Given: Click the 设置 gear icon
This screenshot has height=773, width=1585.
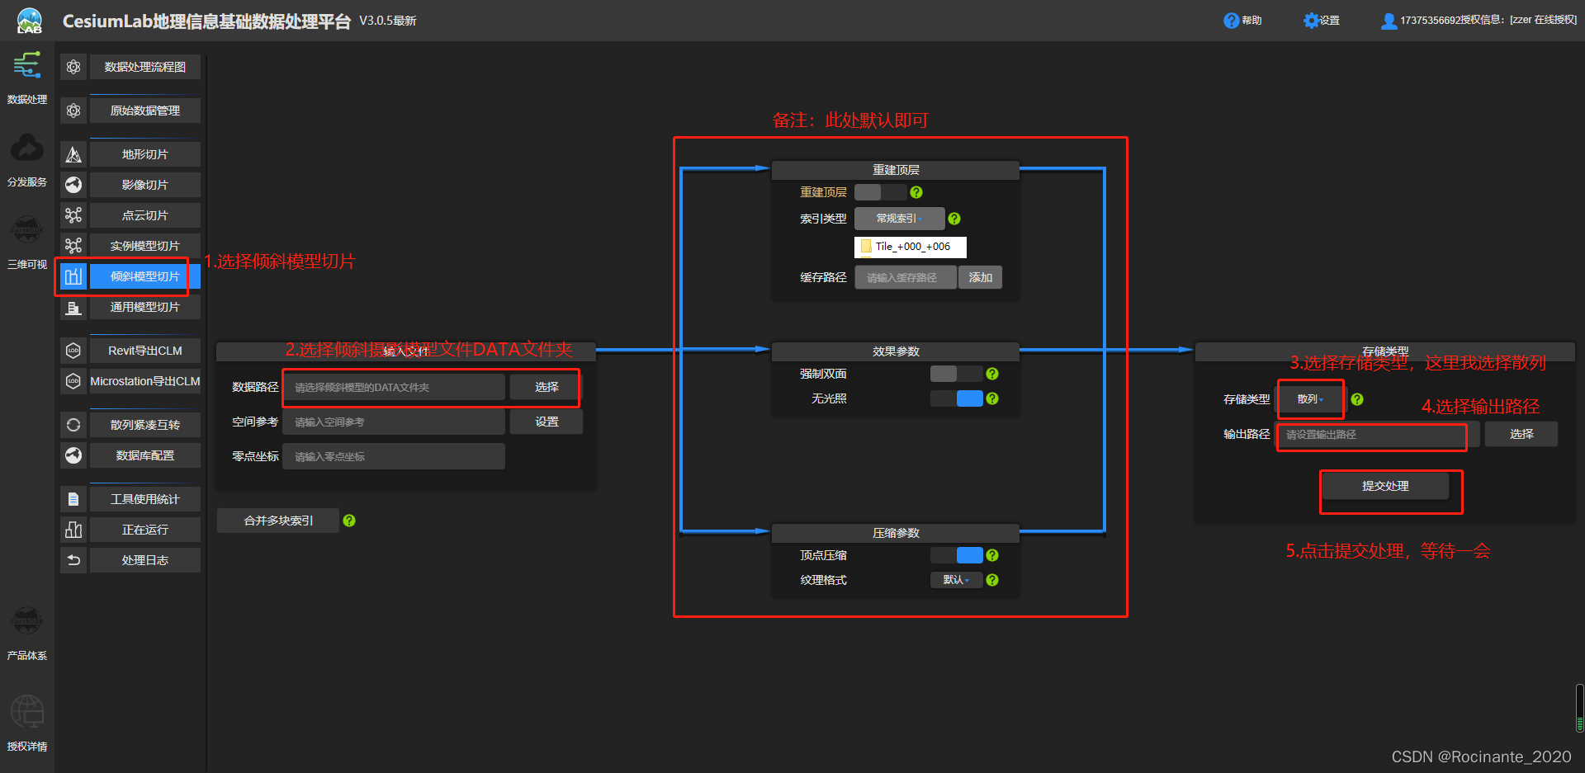Looking at the screenshot, I should tap(1311, 21).
